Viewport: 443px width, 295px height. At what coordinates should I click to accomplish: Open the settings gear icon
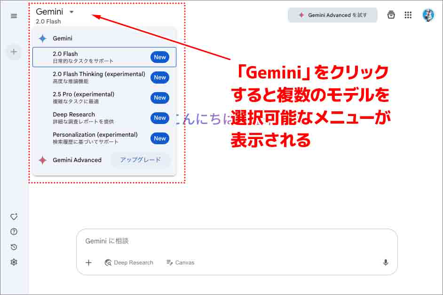point(13,262)
